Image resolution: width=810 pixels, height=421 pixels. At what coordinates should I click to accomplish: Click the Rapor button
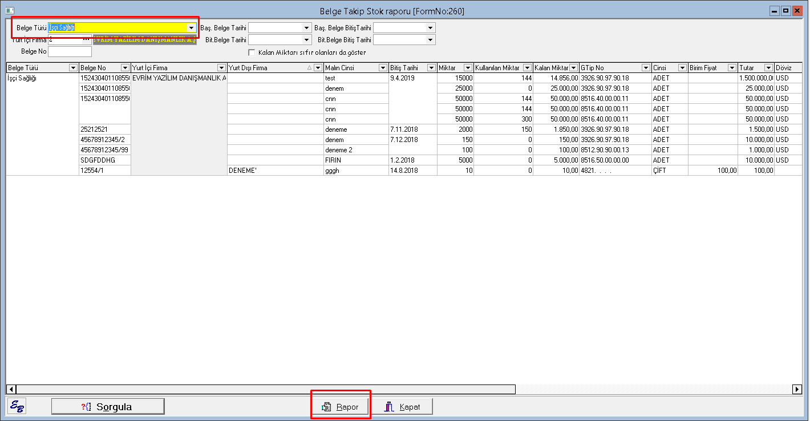[341, 407]
